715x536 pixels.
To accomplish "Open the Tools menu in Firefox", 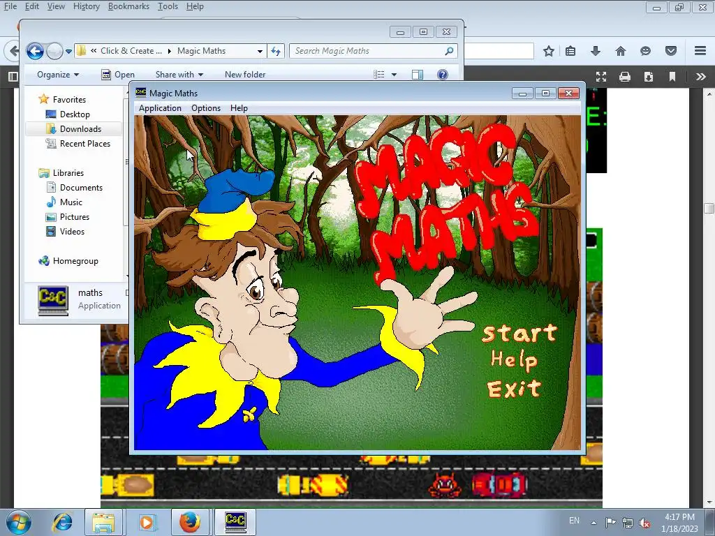I will click(168, 6).
